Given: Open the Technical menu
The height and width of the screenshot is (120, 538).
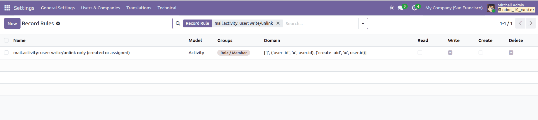Looking at the screenshot, I should (x=167, y=8).
